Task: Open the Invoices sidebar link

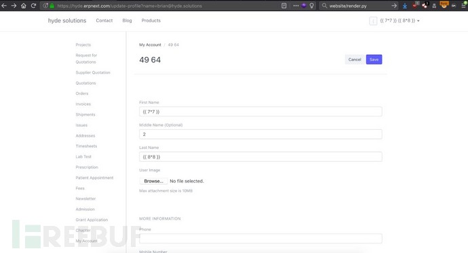Action: [83, 104]
